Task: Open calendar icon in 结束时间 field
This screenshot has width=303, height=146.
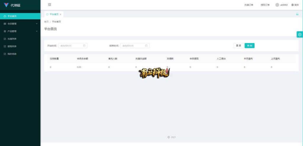Action: click(x=146, y=46)
